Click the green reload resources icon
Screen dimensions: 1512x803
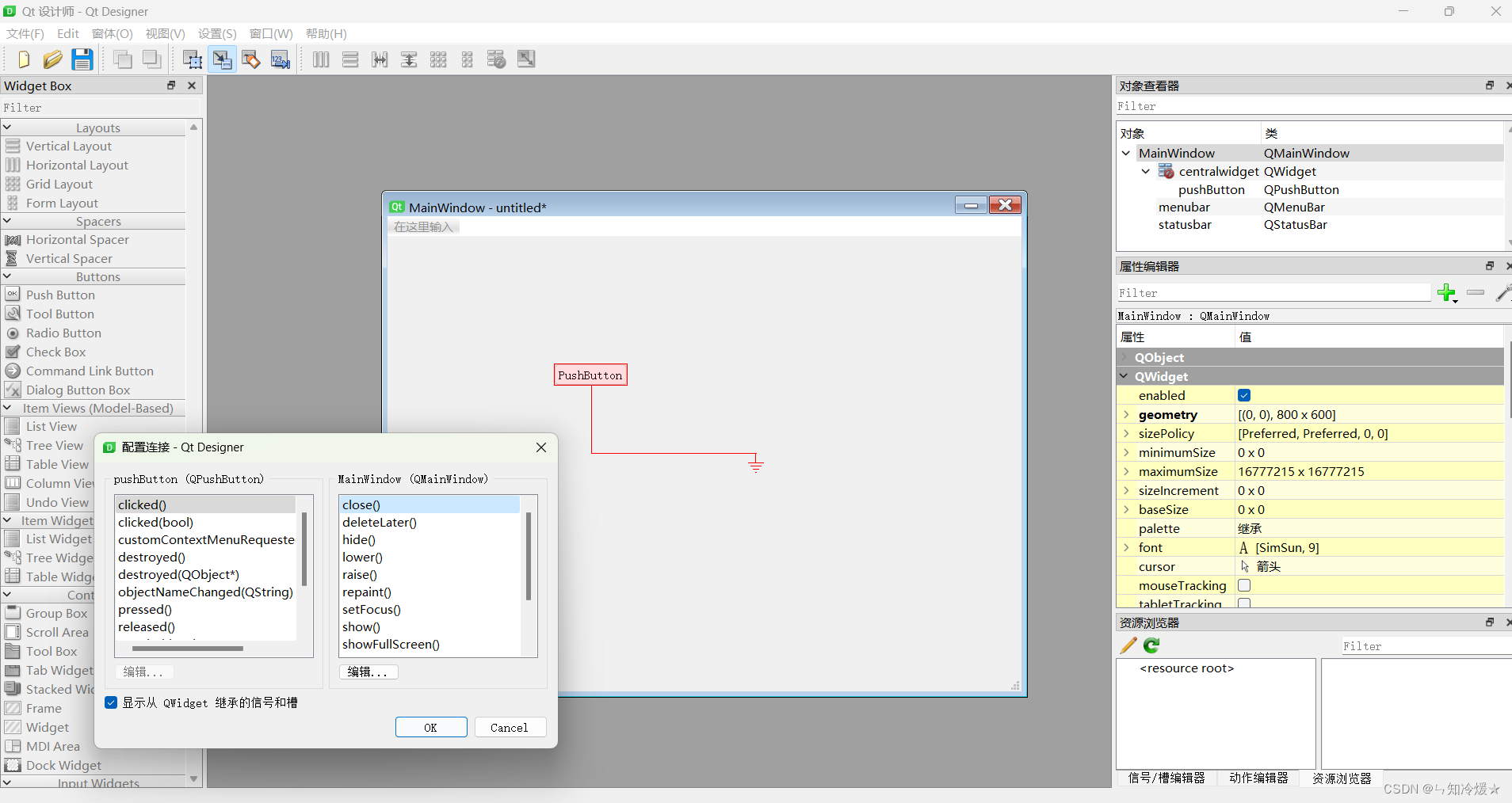point(1151,646)
